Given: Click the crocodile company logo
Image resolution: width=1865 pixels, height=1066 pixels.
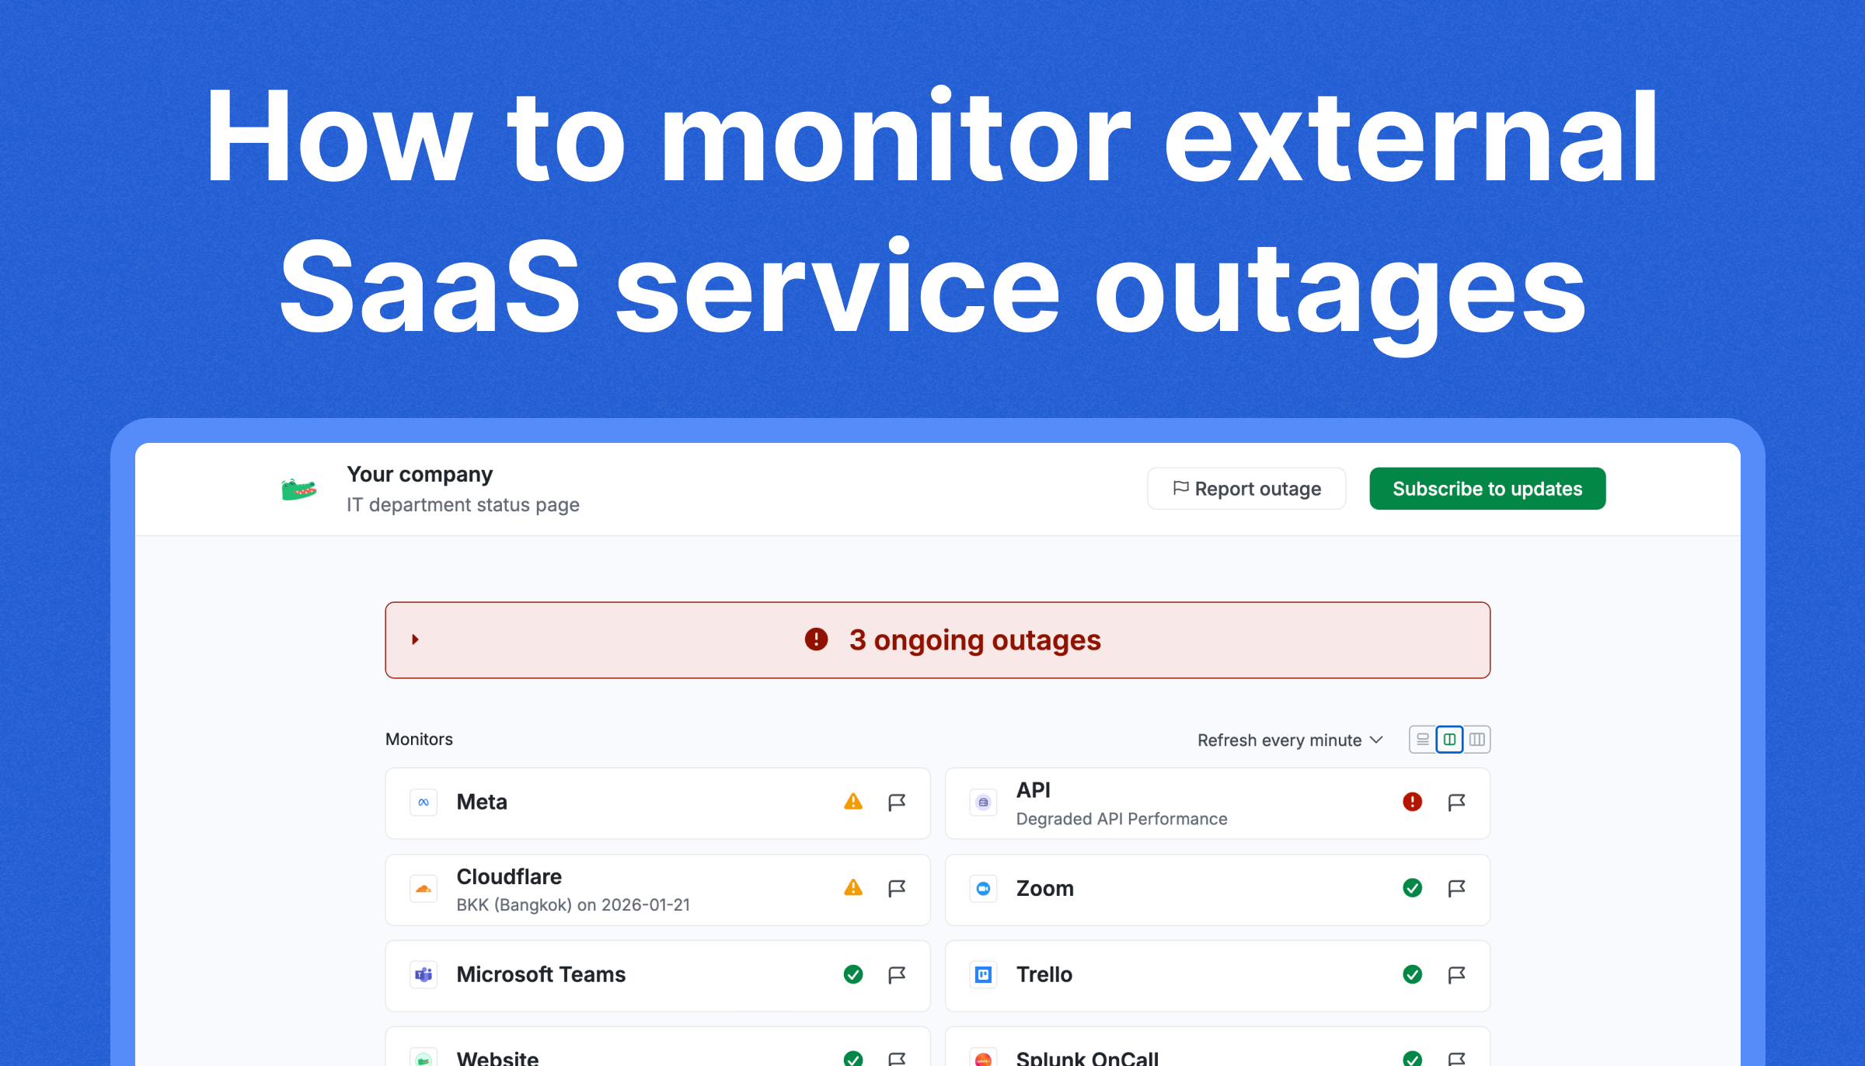Looking at the screenshot, I should point(299,488).
